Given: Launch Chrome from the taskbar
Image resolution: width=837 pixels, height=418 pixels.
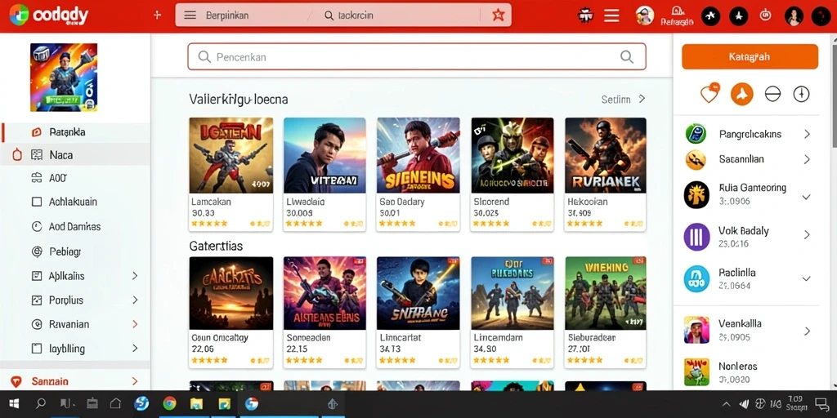Looking at the screenshot, I should (170, 403).
